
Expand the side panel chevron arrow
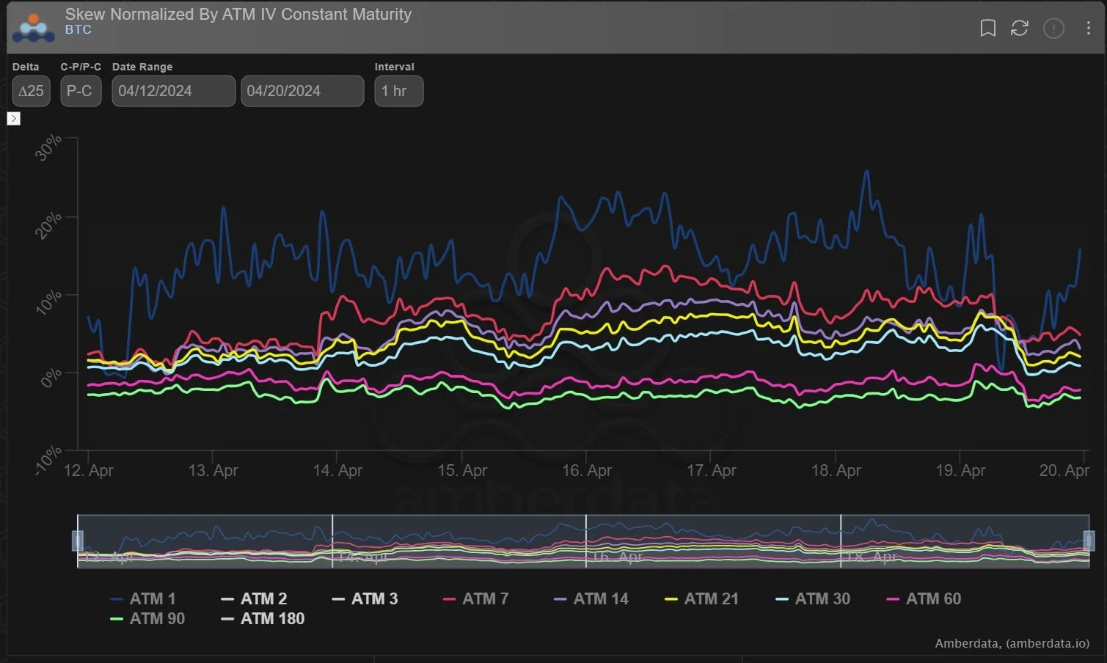click(13, 118)
